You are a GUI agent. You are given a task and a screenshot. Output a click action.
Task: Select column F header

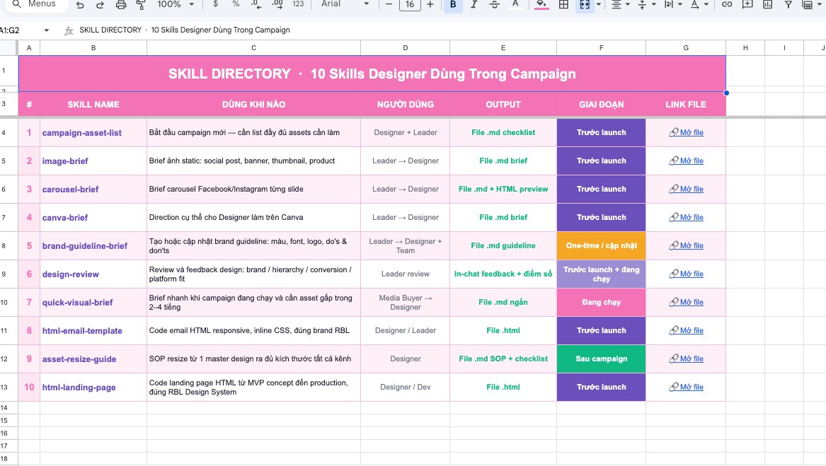point(601,48)
